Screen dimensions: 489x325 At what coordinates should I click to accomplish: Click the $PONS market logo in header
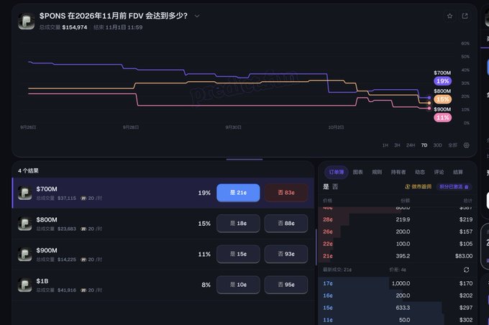[x=27, y=21]
